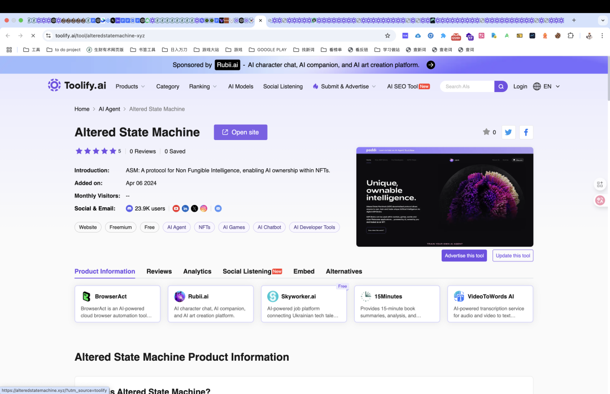Click the site info icon in address bar
The height and width of the screenshot is (394, 610).
click(48, 36)
